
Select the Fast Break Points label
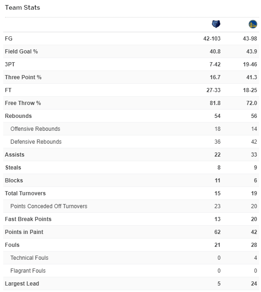[28, 219]
